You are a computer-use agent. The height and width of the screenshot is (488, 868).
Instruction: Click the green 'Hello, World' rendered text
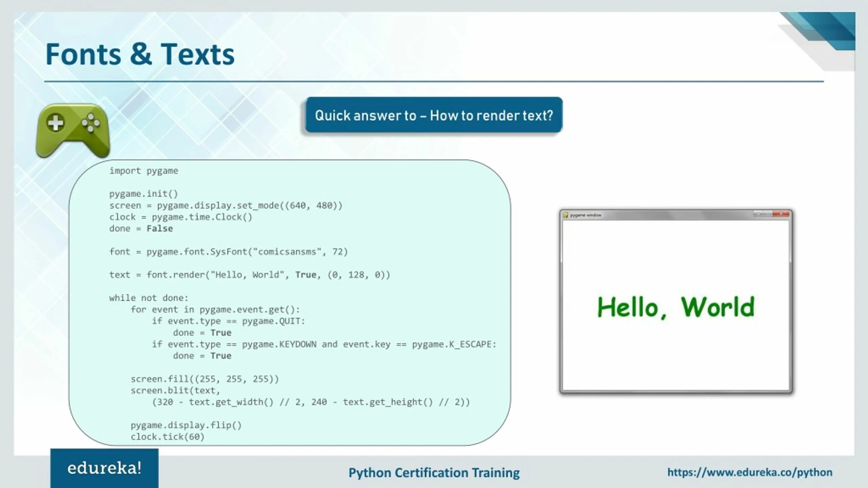click(676, 307)
